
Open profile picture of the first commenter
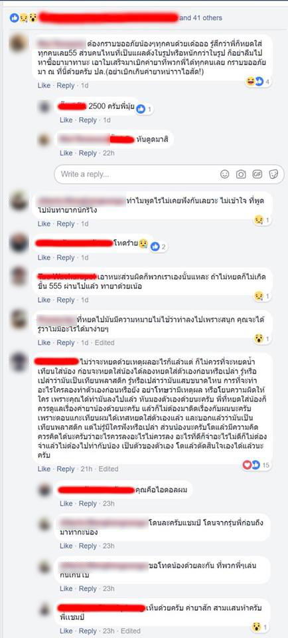pos(19,43)
